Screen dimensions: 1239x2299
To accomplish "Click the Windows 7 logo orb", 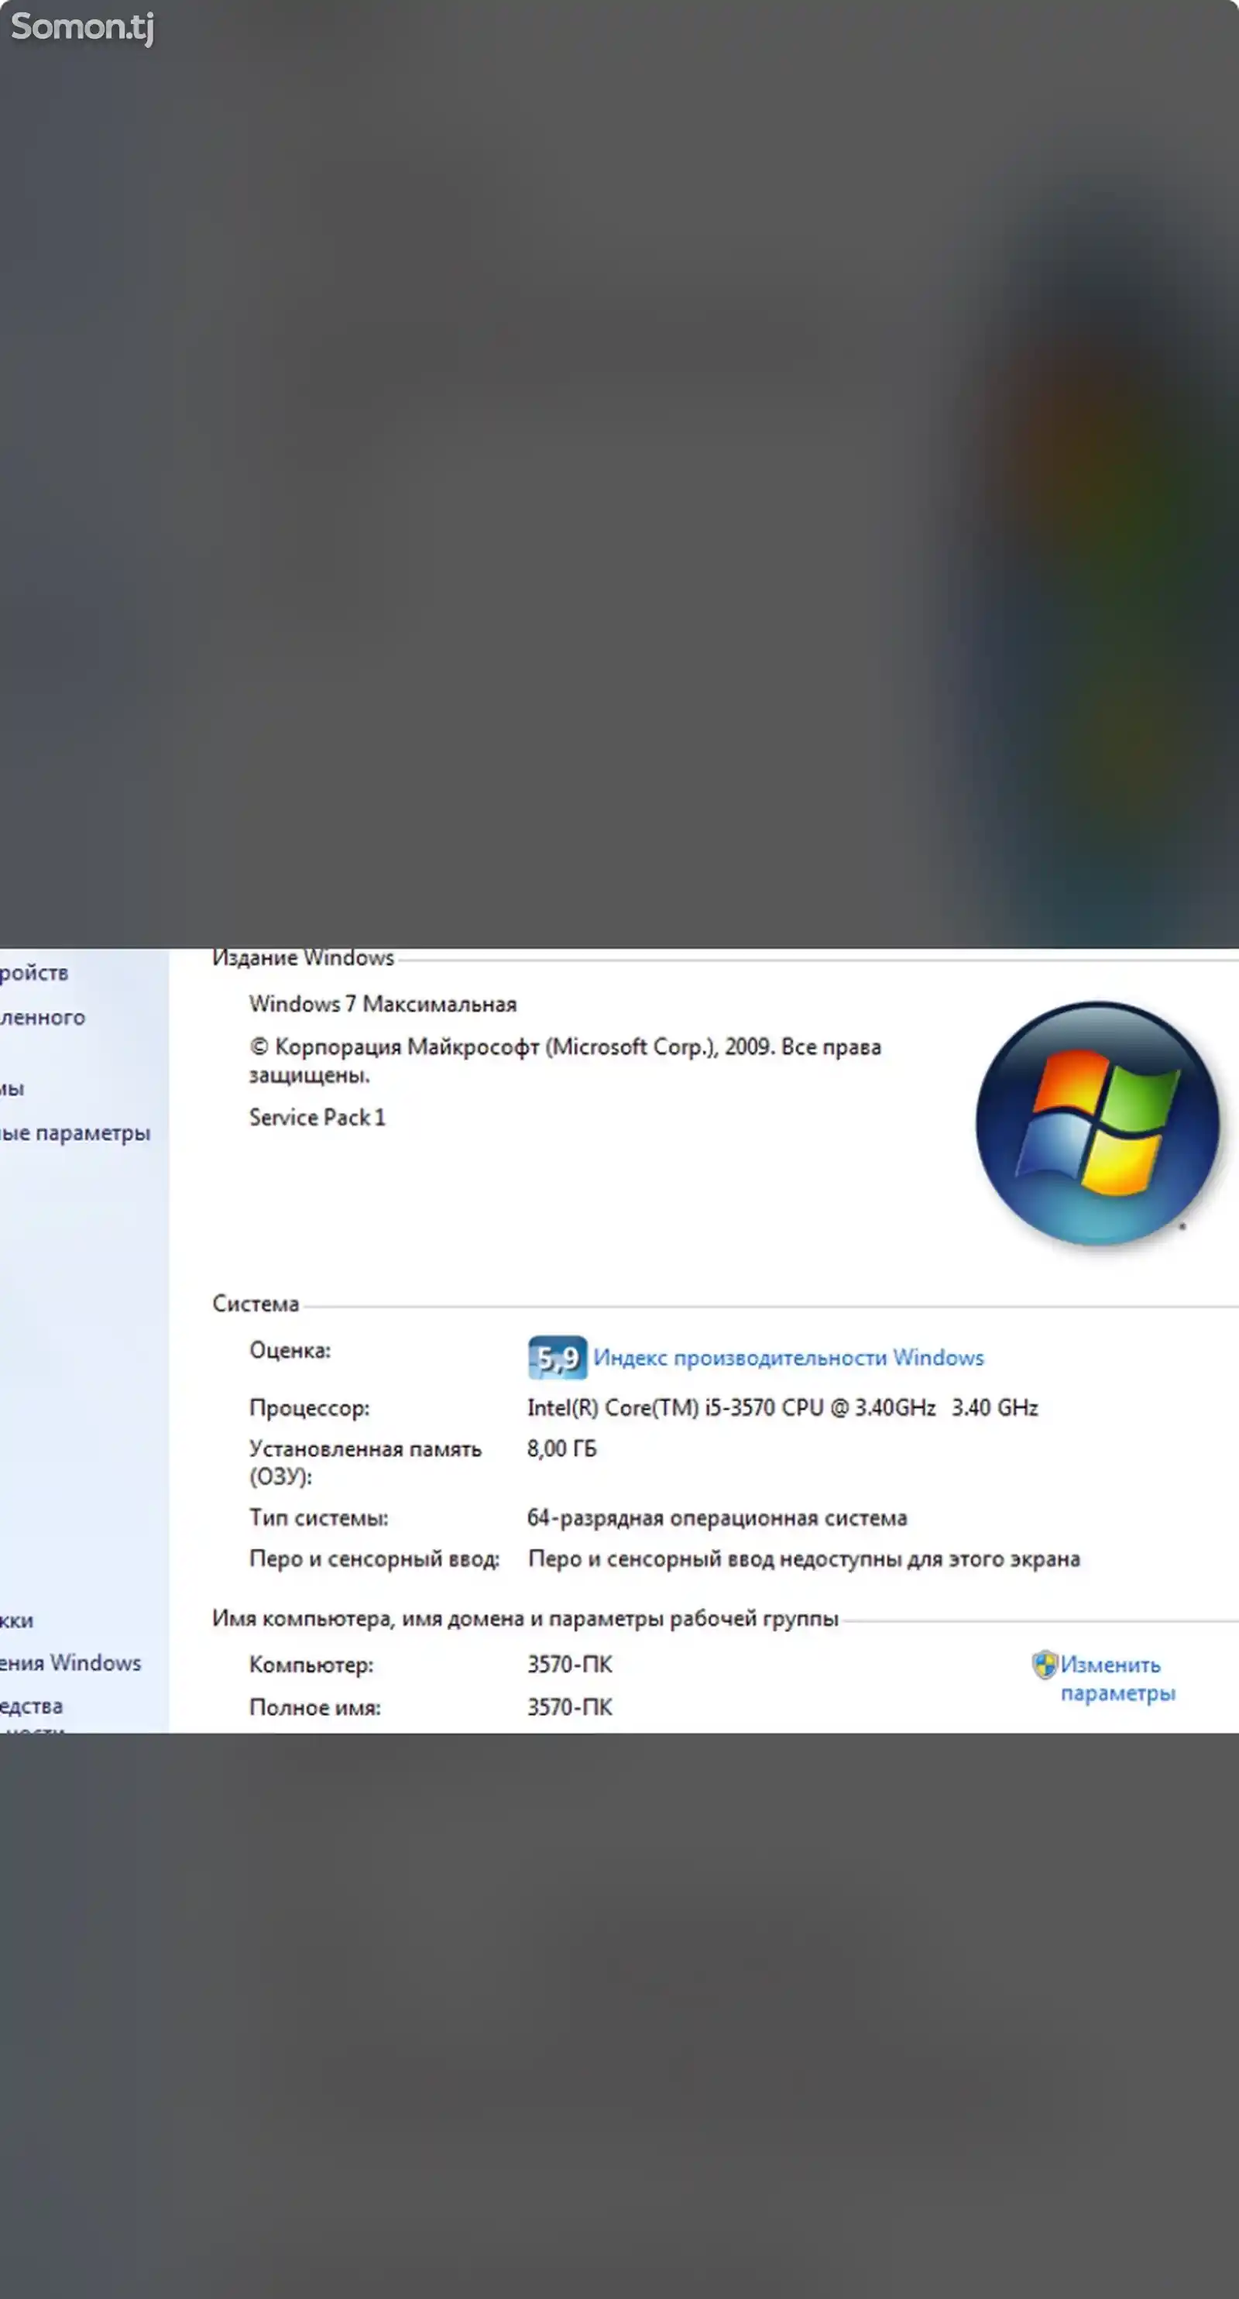I will pos(1097,1122).
